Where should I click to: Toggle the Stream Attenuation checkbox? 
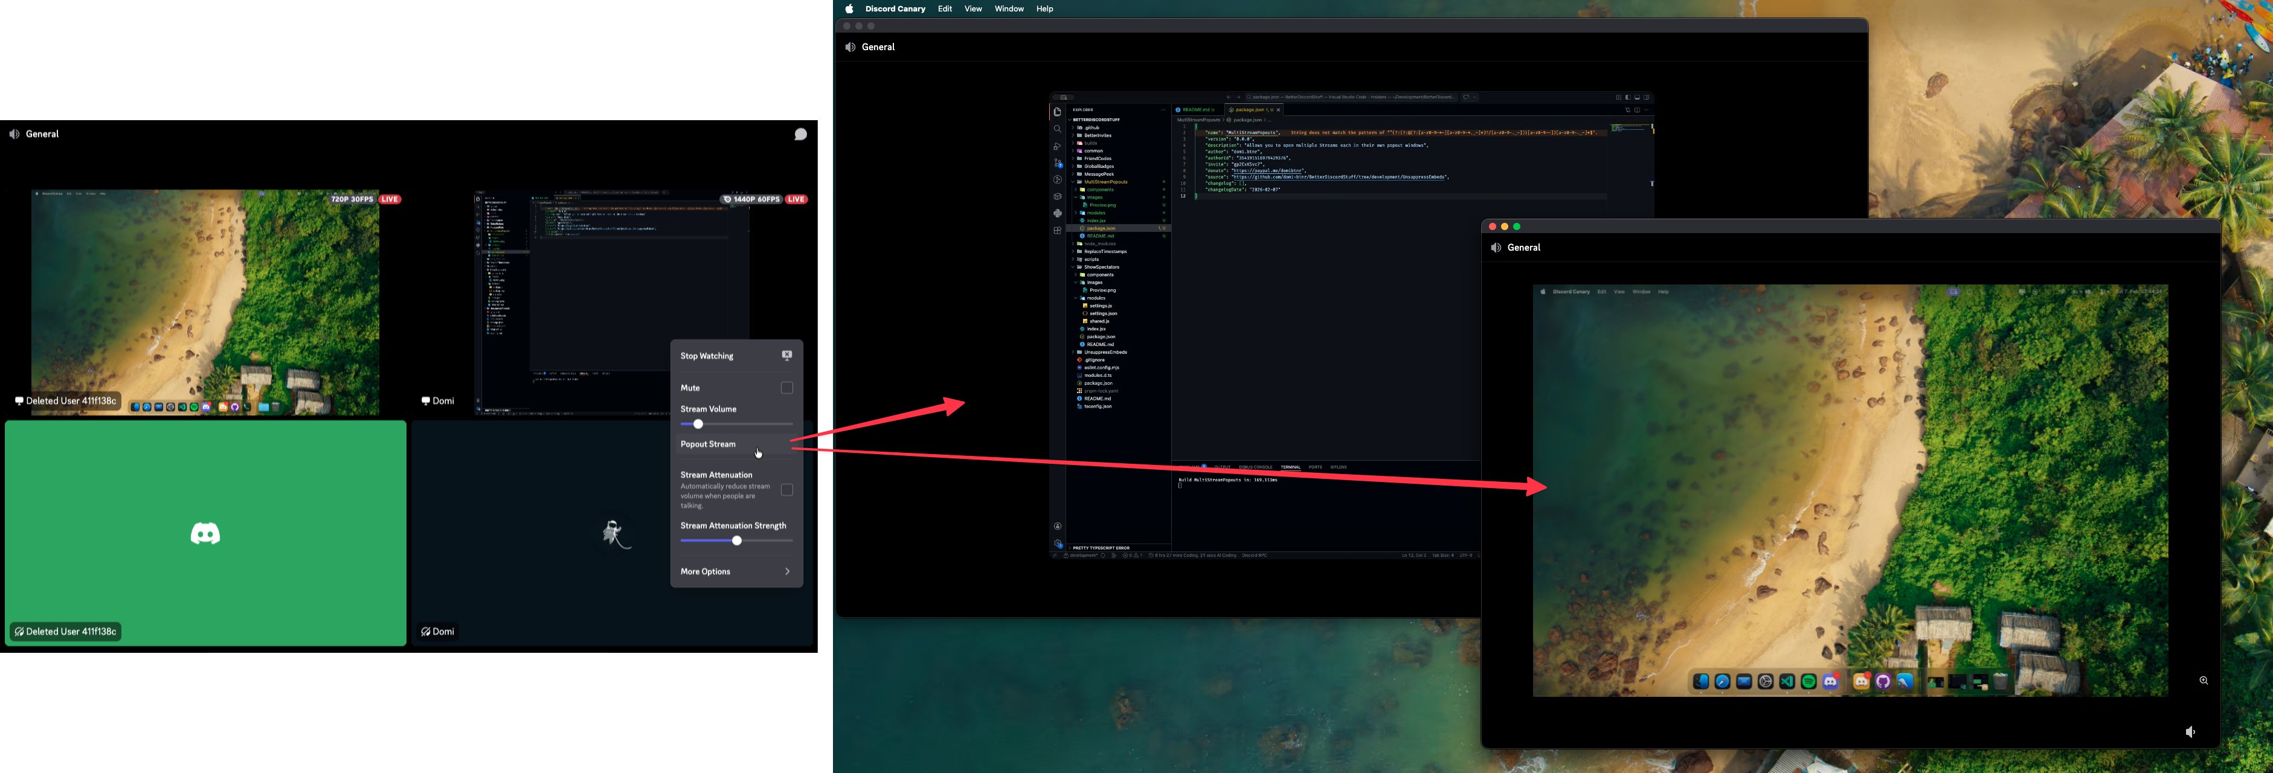[x=786, y=490]
